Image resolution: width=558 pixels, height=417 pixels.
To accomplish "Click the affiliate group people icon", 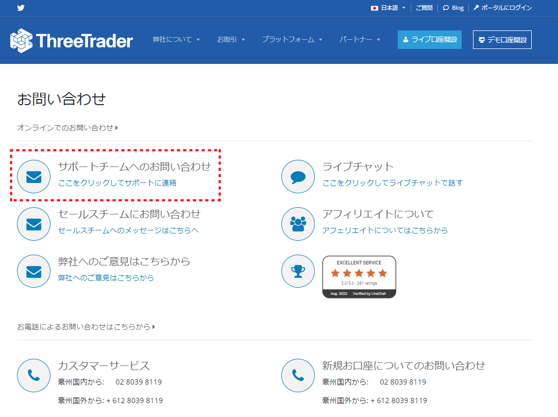I will [298, 224].
